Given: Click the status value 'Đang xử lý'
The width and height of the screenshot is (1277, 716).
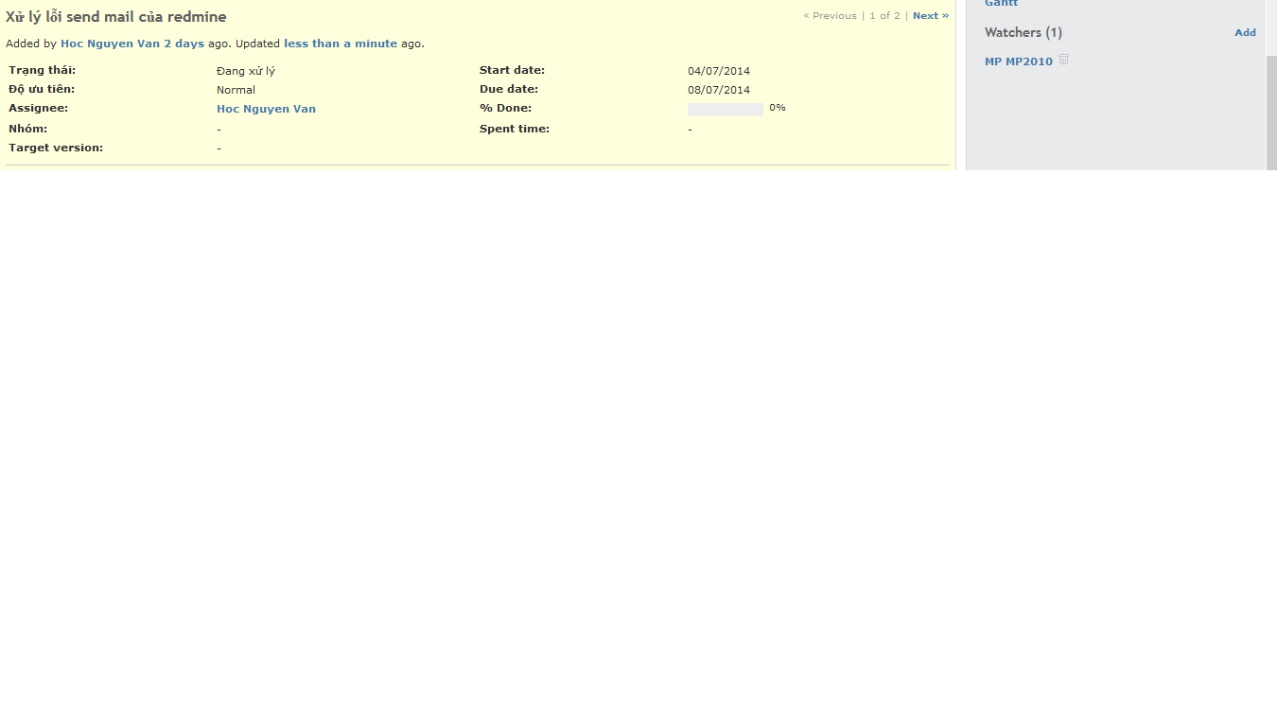Looking at the screenshot, I should pos(246,71).
